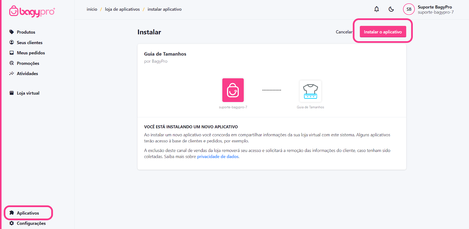Click the Guia de Tamanhos shirt icon
The height and width of the screenshot is (229, 469).
310,91
